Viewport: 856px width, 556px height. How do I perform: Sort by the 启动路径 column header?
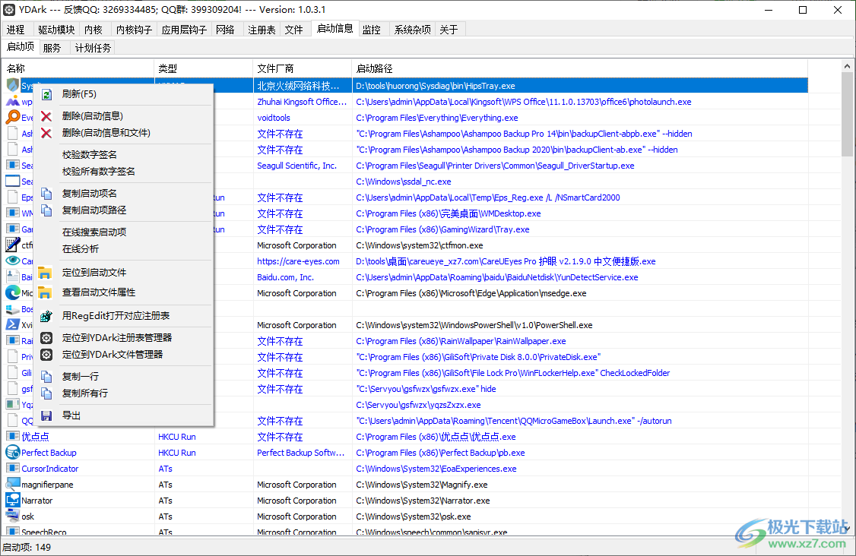[580, 69]
